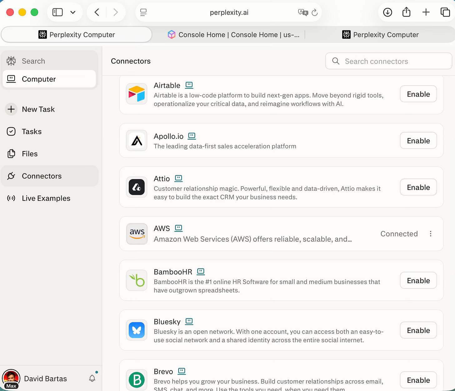The height and width of the screenshot is (391, 455).
Task: Click the Attio logo icon
Action: 137,187
